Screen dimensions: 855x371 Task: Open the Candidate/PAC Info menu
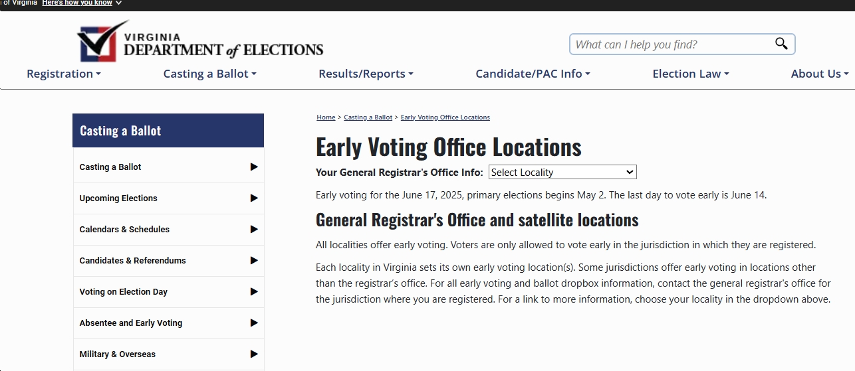coord(533,74)
